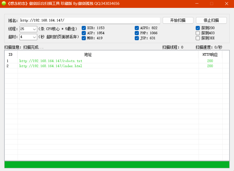Sort by the ID column header
234x171 pixels.
[x=11, y=55]
